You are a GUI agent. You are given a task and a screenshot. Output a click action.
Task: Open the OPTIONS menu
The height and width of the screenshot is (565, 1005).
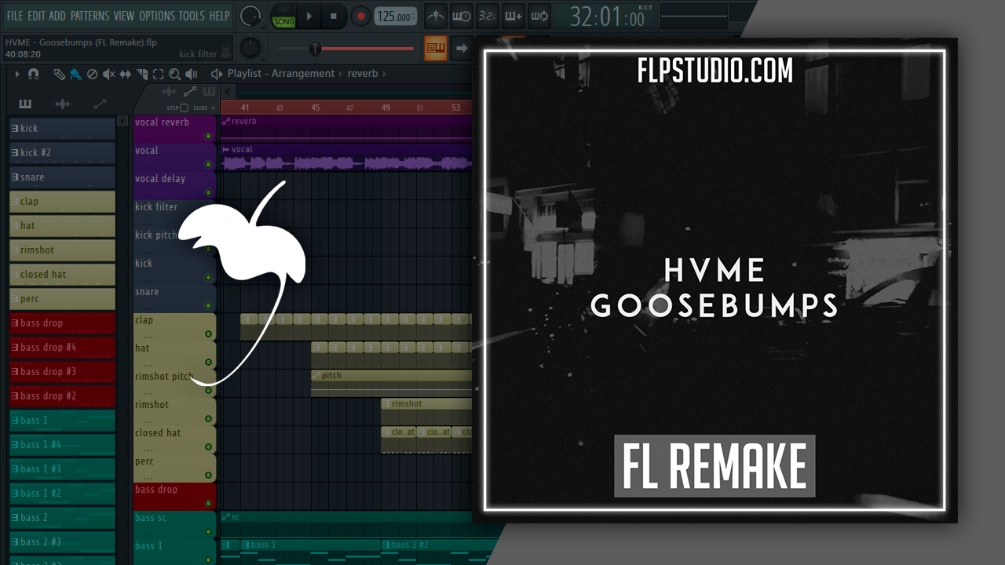[x=156, y=16]
